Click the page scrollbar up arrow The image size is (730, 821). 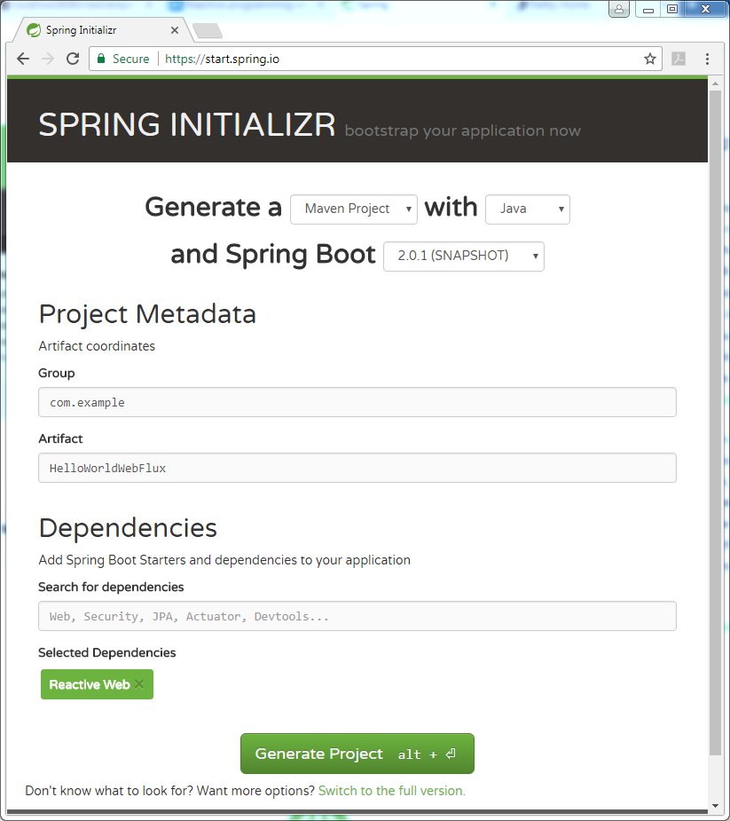click(x=715, y=83)
